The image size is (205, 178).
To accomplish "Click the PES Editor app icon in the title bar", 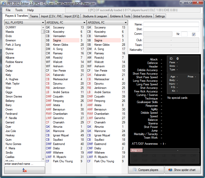I will (4, 3).
